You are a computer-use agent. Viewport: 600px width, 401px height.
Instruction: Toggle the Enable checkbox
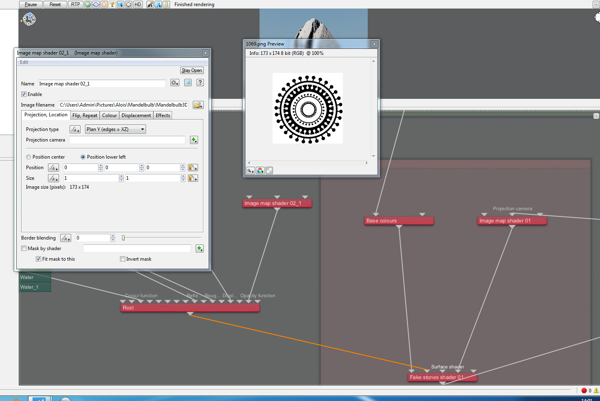point(24,94)
